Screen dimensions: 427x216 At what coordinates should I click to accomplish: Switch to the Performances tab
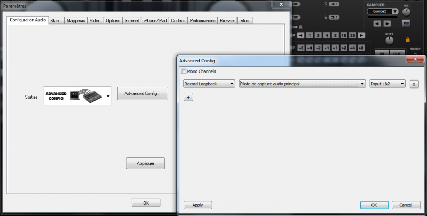pos(203,20)
